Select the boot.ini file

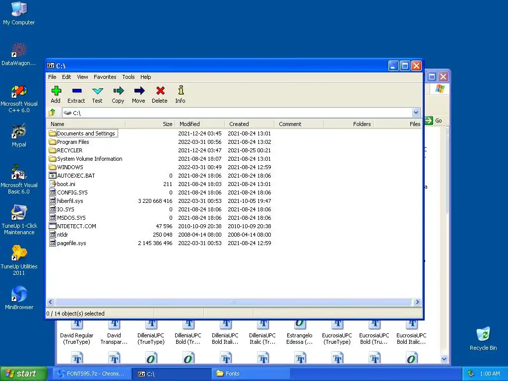point(62,184)
